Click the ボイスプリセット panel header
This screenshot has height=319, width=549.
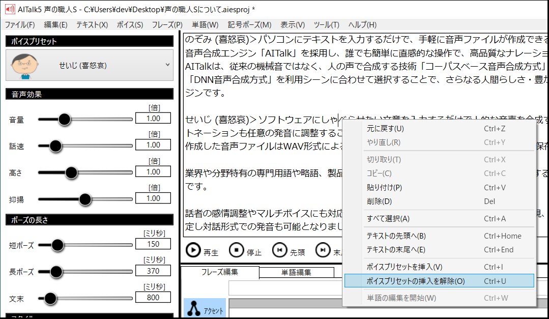point(89,41)
